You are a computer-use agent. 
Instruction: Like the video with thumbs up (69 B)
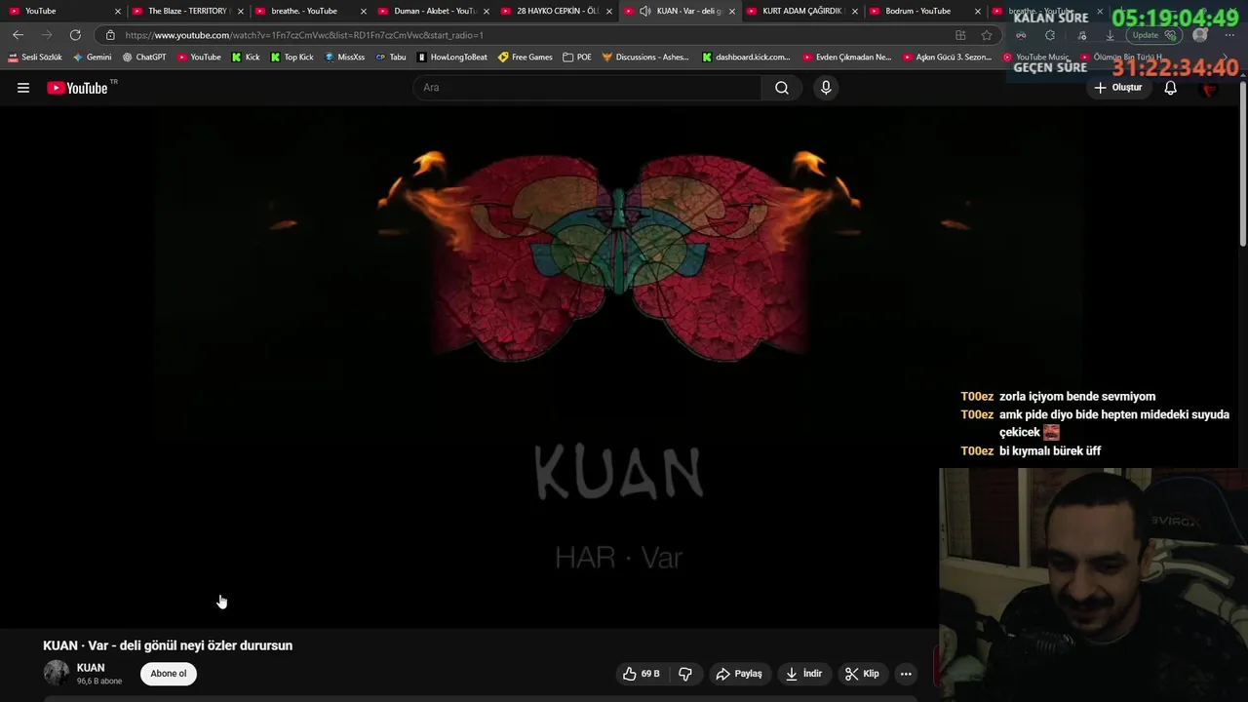pyautogui.click(x=641, y=674)
